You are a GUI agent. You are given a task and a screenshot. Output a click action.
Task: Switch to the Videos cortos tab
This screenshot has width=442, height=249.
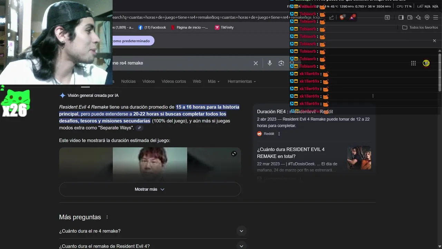(x=174, y=81)
